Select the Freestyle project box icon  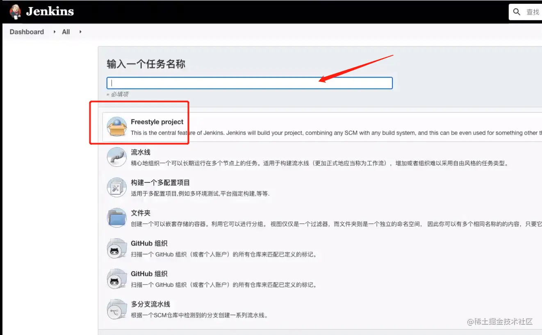[x=116, y=127]
